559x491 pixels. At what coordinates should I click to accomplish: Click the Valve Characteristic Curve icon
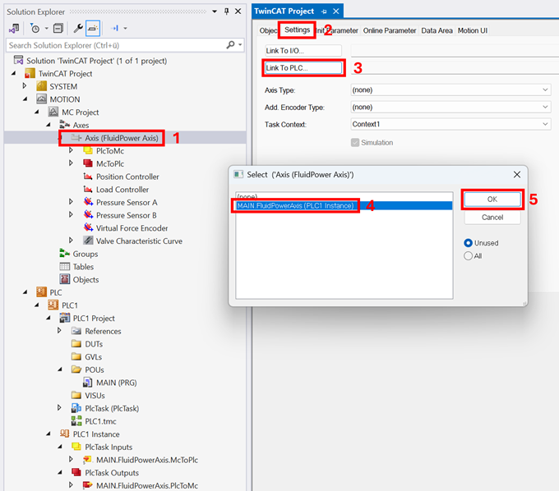pos(88,241)
